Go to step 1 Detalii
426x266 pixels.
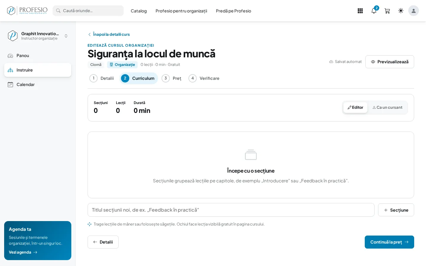[102, 78]
